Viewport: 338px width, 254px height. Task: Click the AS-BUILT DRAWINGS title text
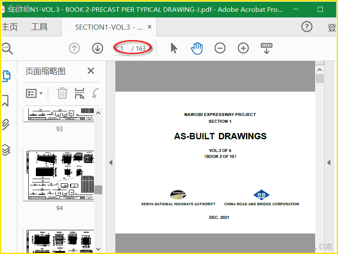[x=220, y=136]
